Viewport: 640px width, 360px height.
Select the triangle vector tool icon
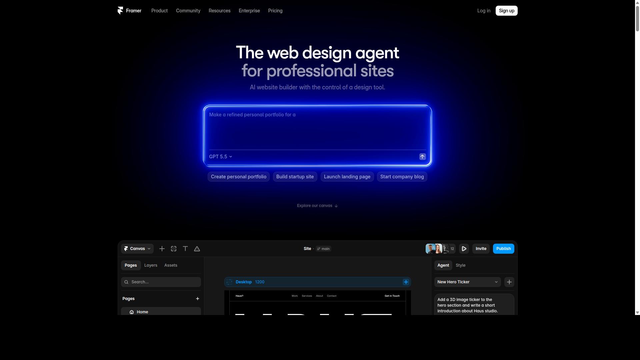pos(197,249)
